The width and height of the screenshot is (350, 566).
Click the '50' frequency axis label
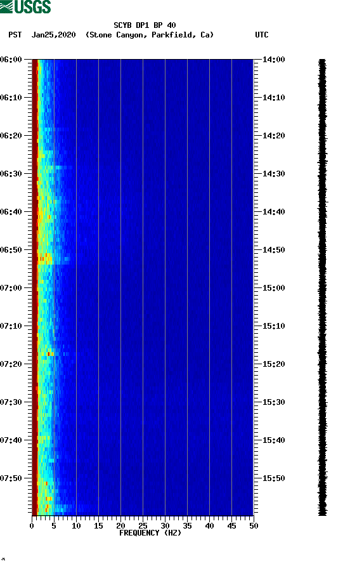[x=254, y=525]
